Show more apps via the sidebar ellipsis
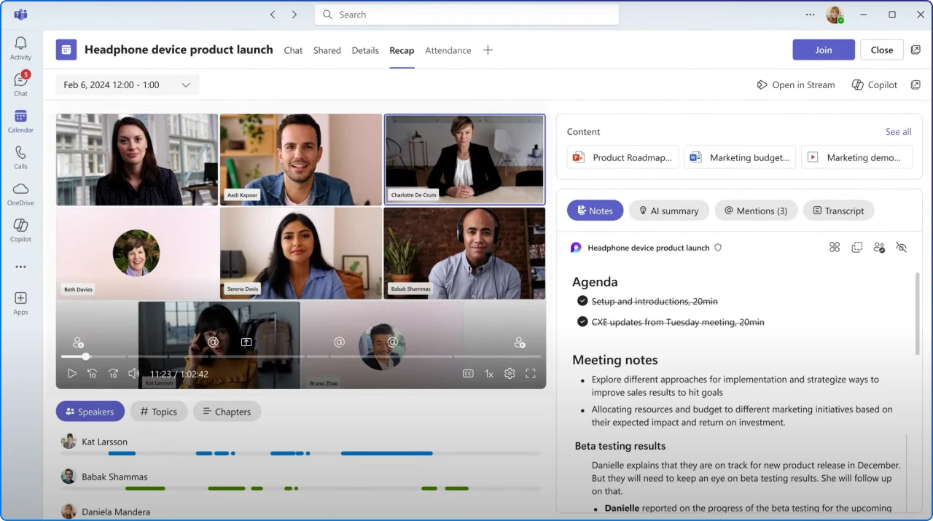The width and height of the screenshot is (933, 521). click(20, 267)
